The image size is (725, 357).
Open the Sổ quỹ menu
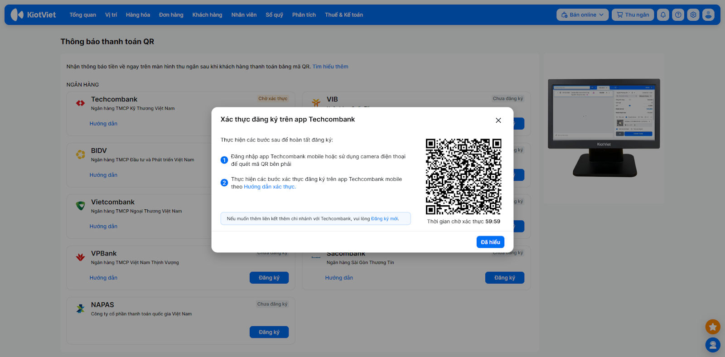pos(274,15)
